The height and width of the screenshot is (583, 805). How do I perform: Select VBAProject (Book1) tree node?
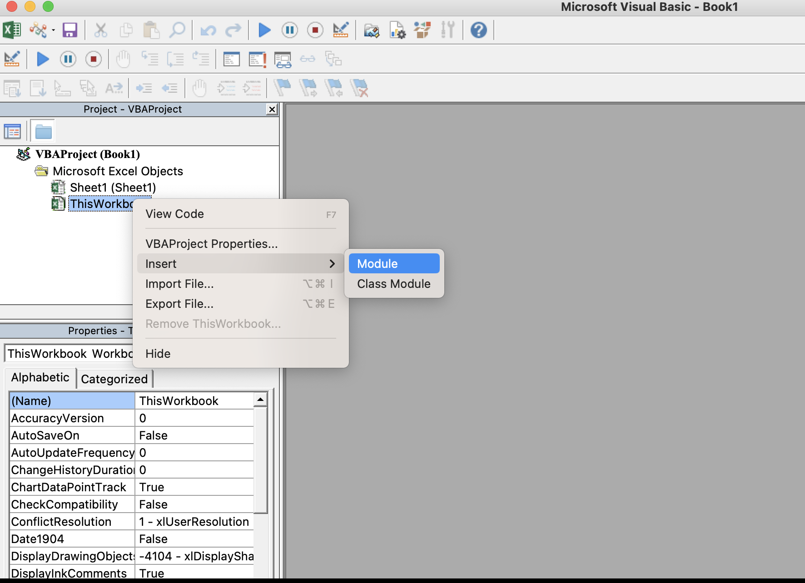tap(88, 154)
